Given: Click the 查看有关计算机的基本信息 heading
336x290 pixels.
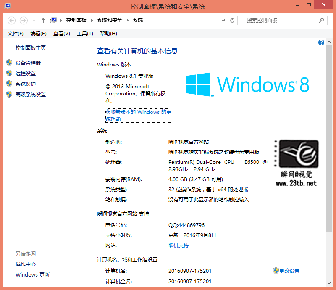Looking at the screenshot, I should (x=137, y=51).
